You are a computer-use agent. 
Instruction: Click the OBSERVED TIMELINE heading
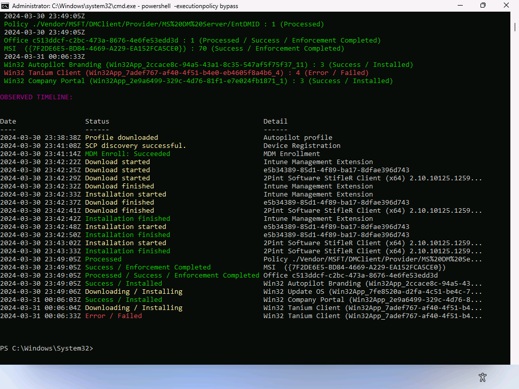(x=36, y=97)
